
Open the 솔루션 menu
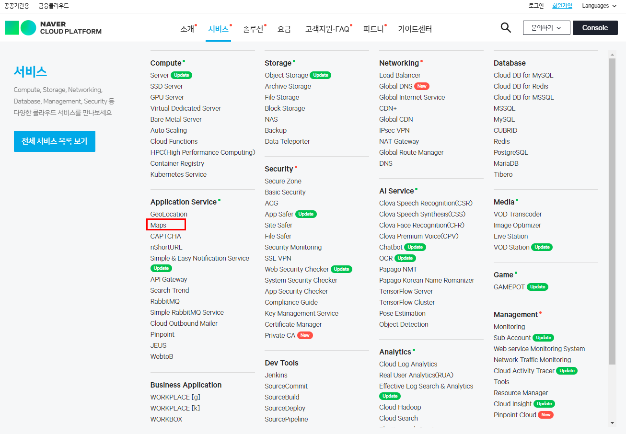[x=253, y=29]
